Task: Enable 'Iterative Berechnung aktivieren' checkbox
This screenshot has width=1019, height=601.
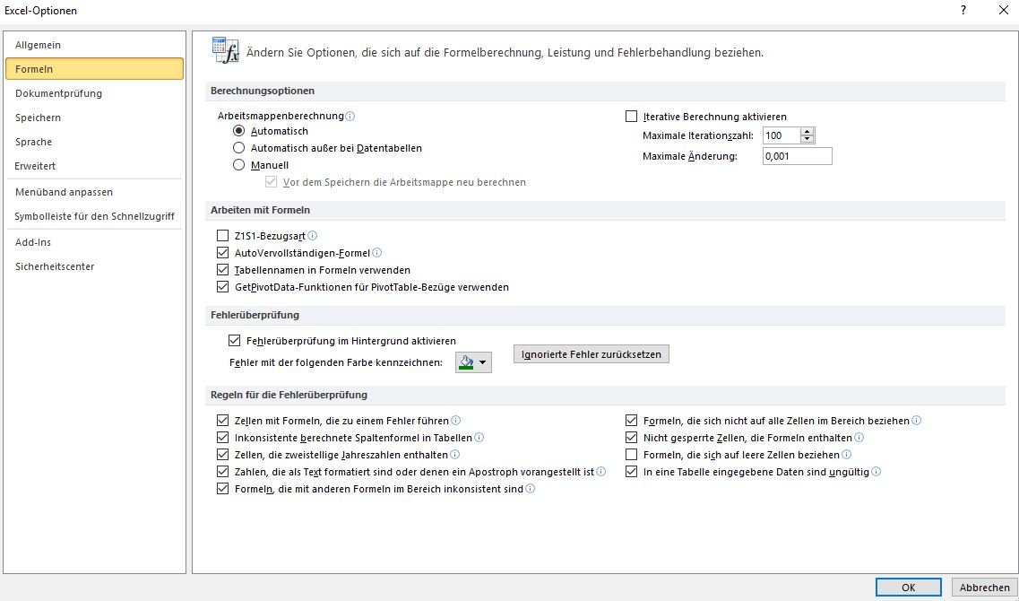Action: pos(631,117)
